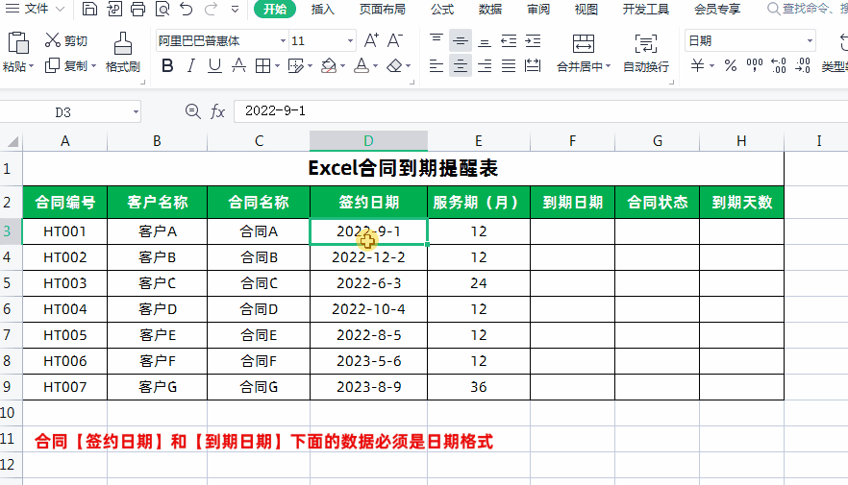Click the currency yen format icon
This screenshot has width=848, height=485.
click(x=698, y=66)
